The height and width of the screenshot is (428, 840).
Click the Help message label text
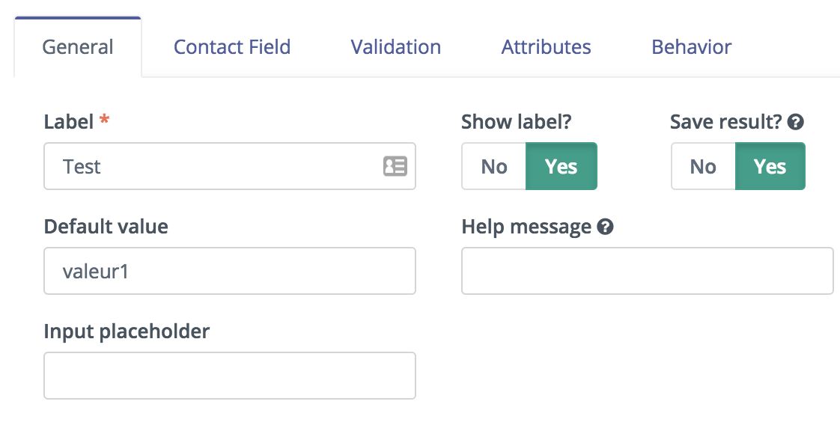coord(526,227)
